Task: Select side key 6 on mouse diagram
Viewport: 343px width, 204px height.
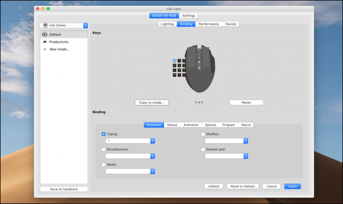Action: tap(184, 65)
